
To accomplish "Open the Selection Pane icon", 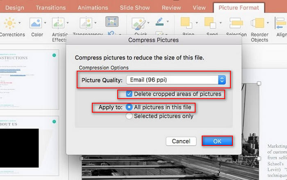I will click(x=235, y=24).
